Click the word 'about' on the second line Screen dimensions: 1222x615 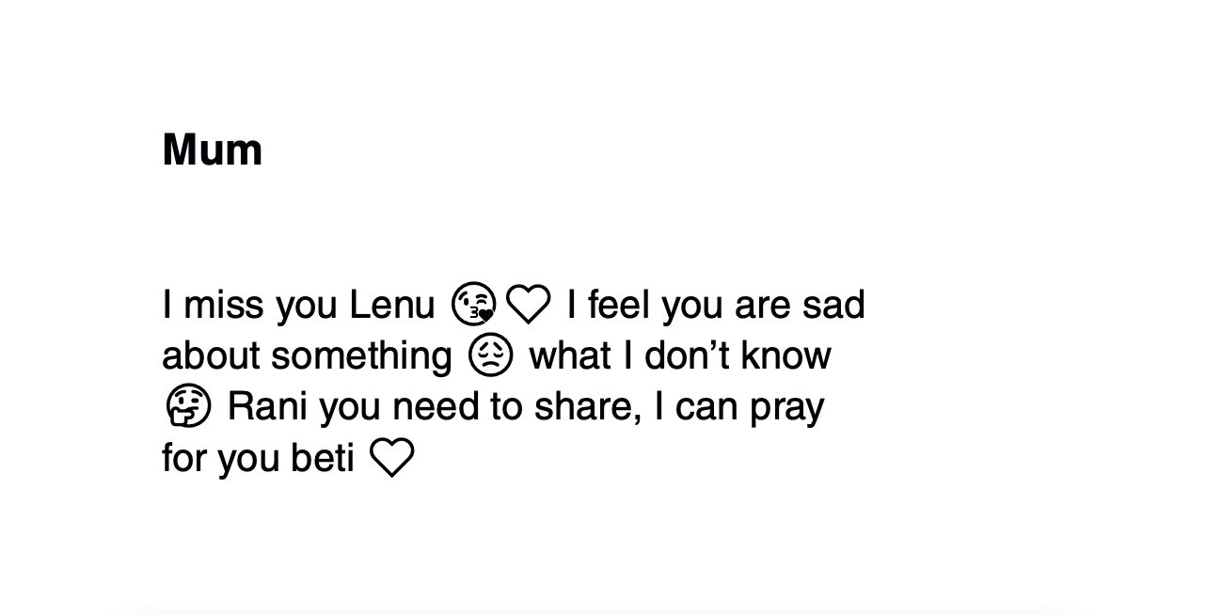click(211, 356)
